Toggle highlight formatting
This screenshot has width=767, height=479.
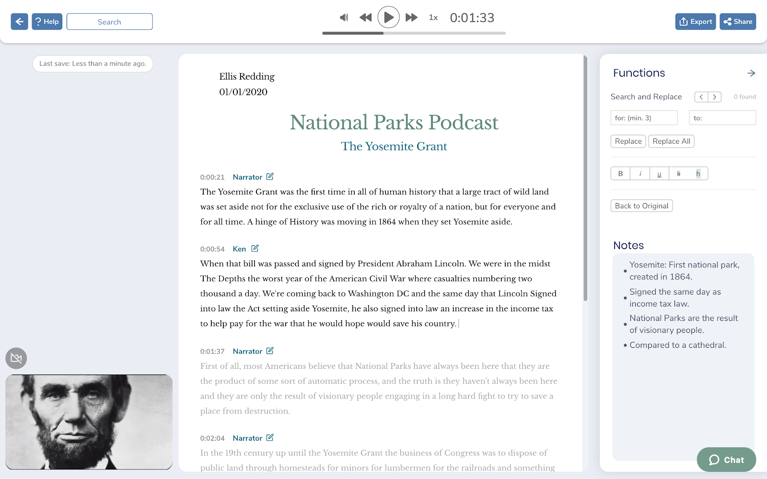698,173
